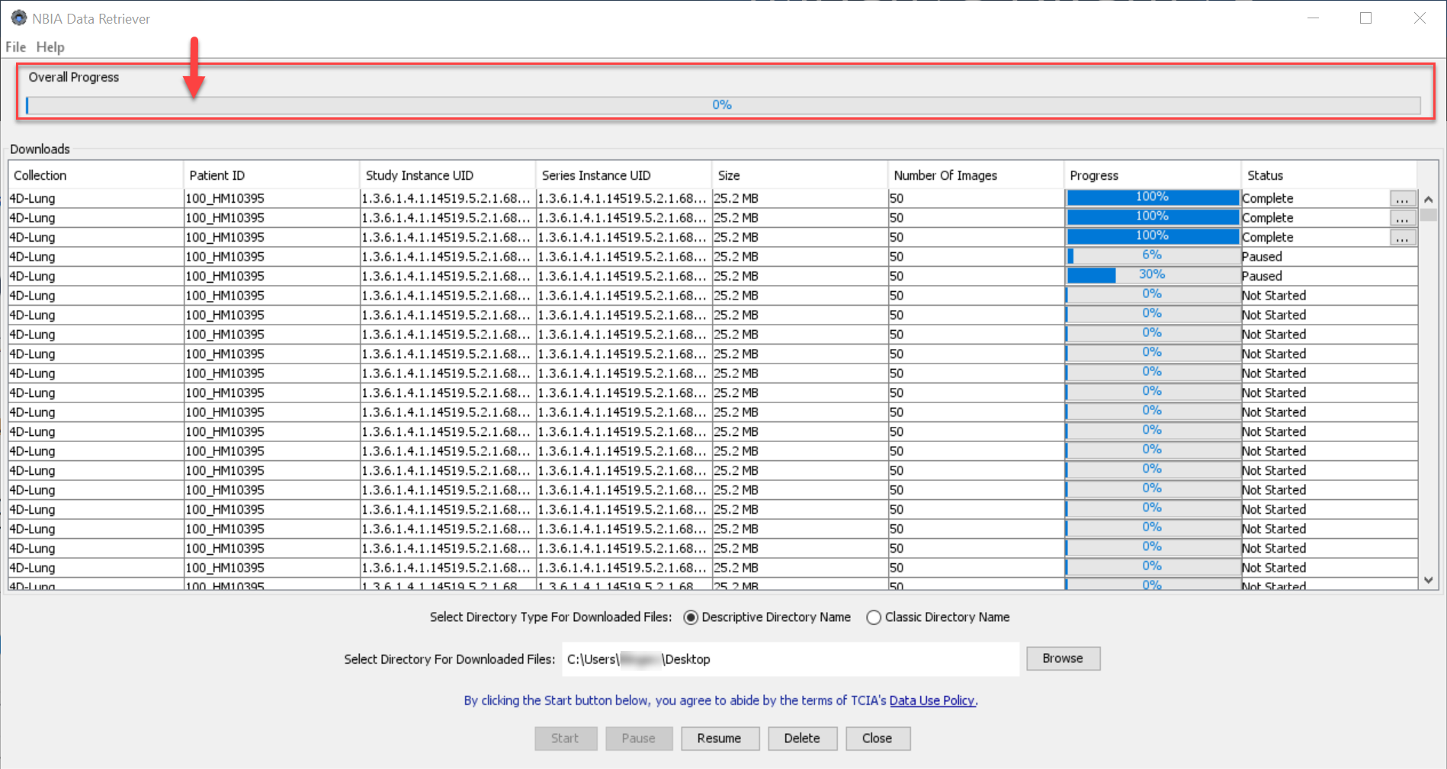Click Browse to choose download directory

pyautogui.click(x=1063, y=658)
